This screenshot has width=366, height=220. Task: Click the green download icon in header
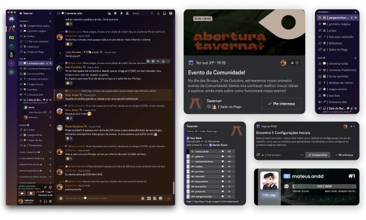pyautogui.click(x=158, y=13)
